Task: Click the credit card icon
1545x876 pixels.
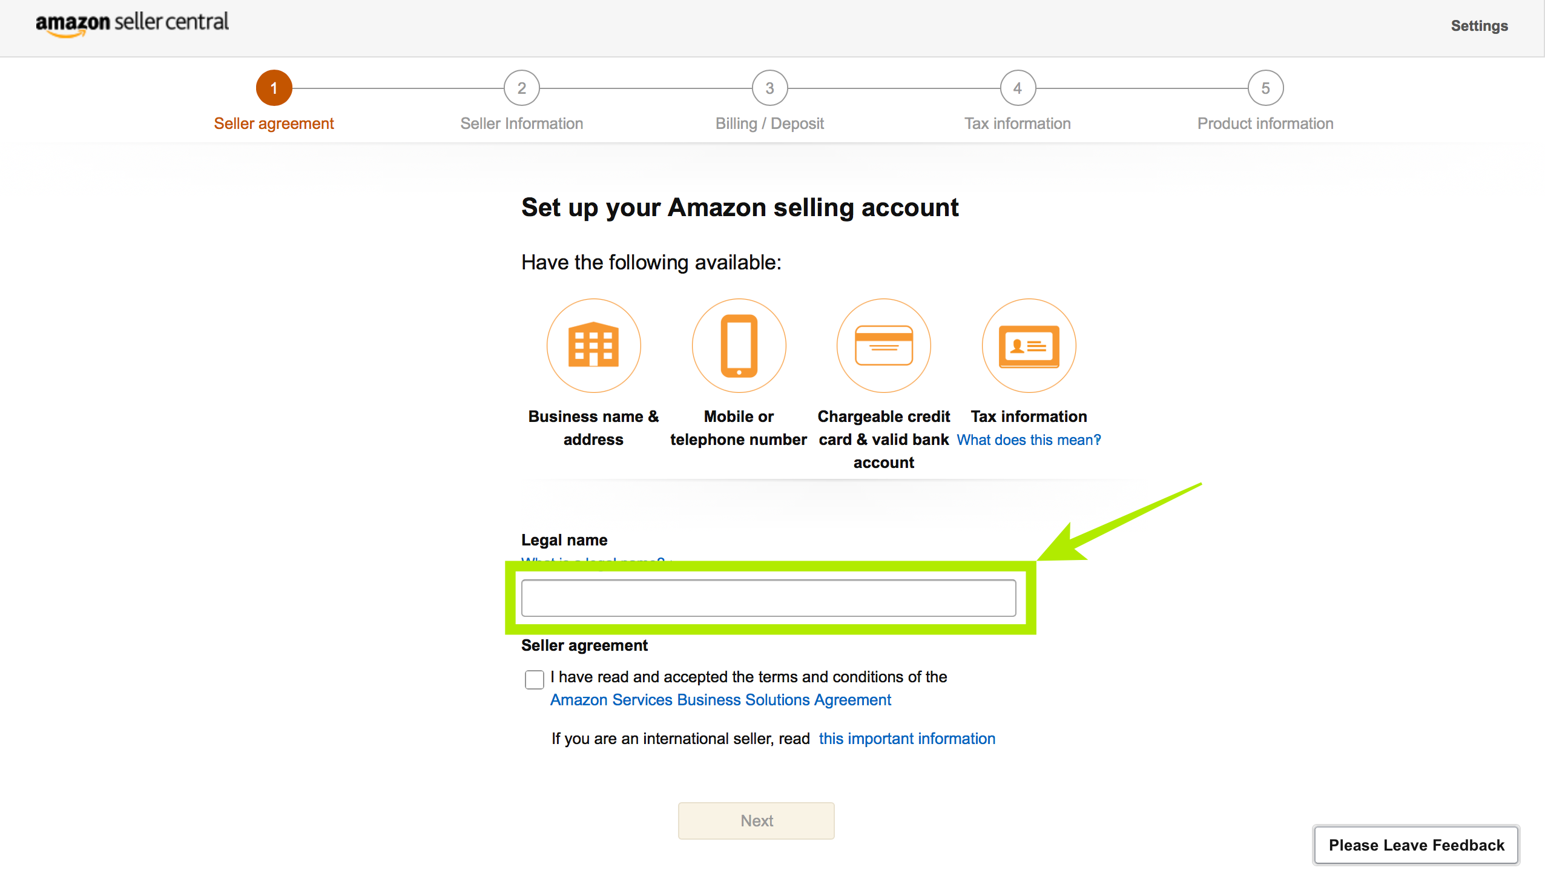Action: coord(884,346)
